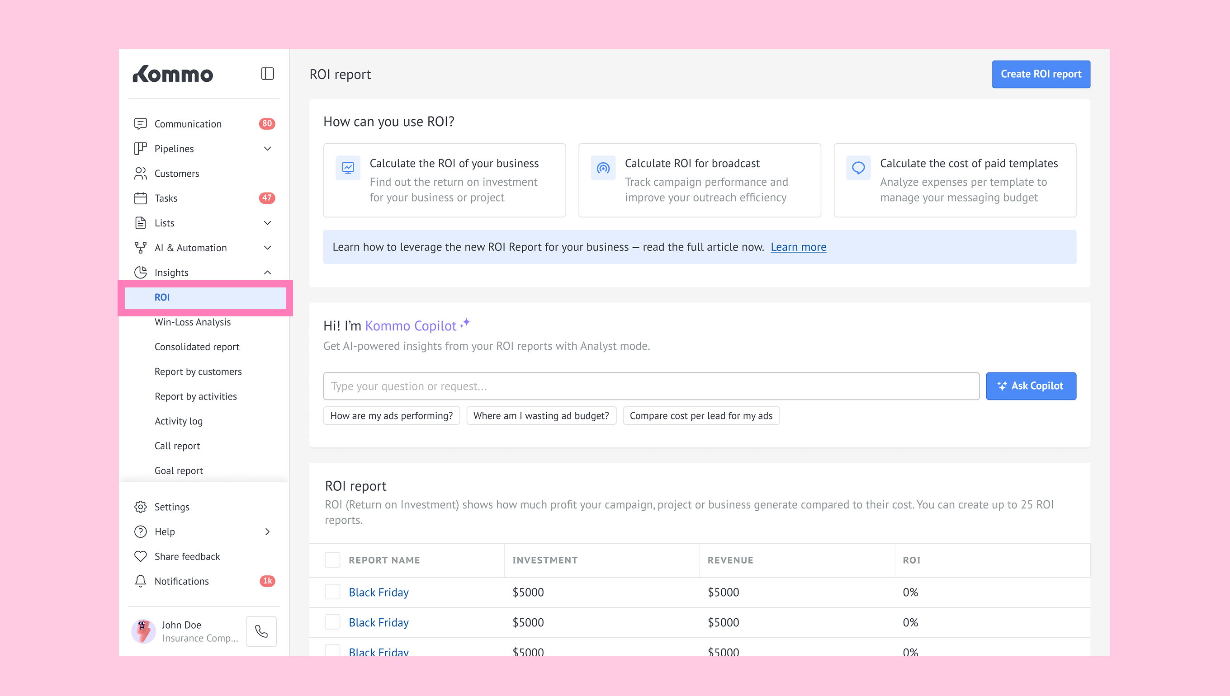
Task: Click the REVENUE column header
Action: (730, 560)
